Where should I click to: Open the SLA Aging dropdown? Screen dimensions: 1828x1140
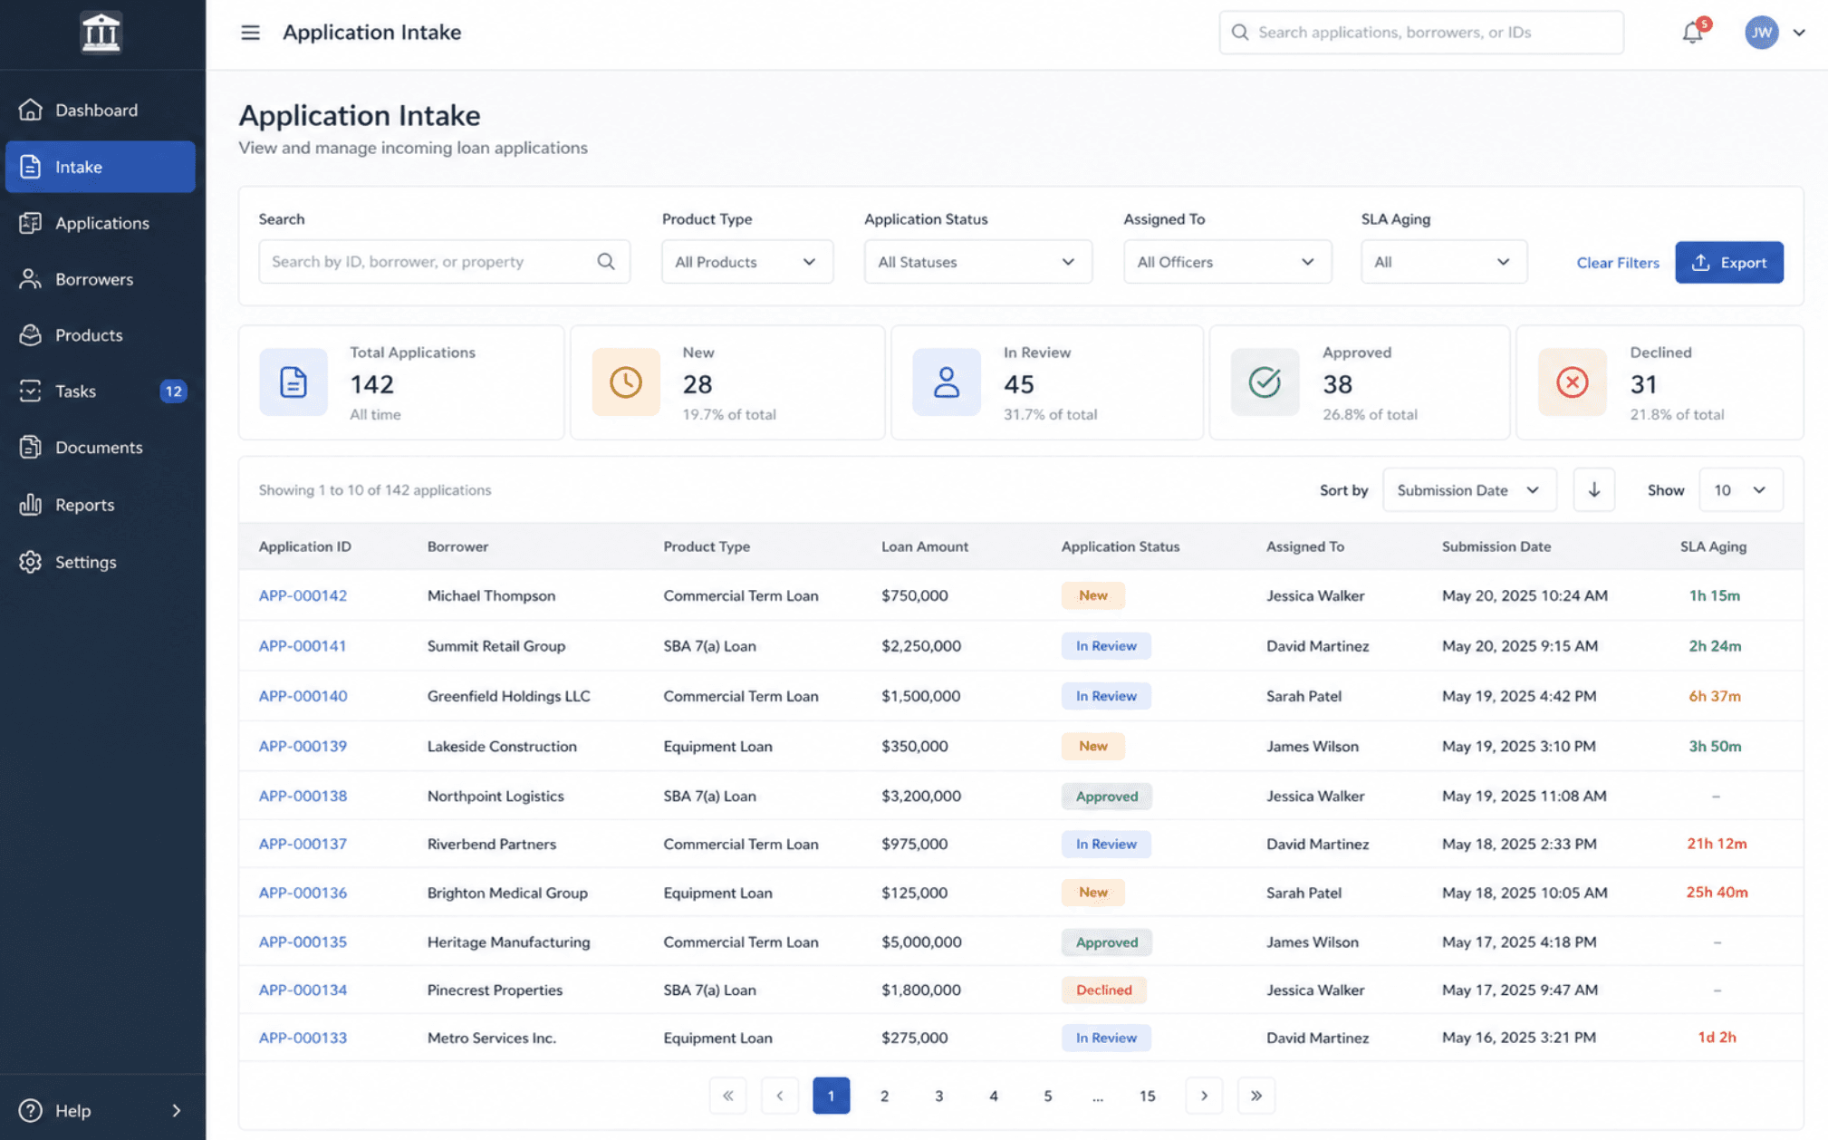1443,262
